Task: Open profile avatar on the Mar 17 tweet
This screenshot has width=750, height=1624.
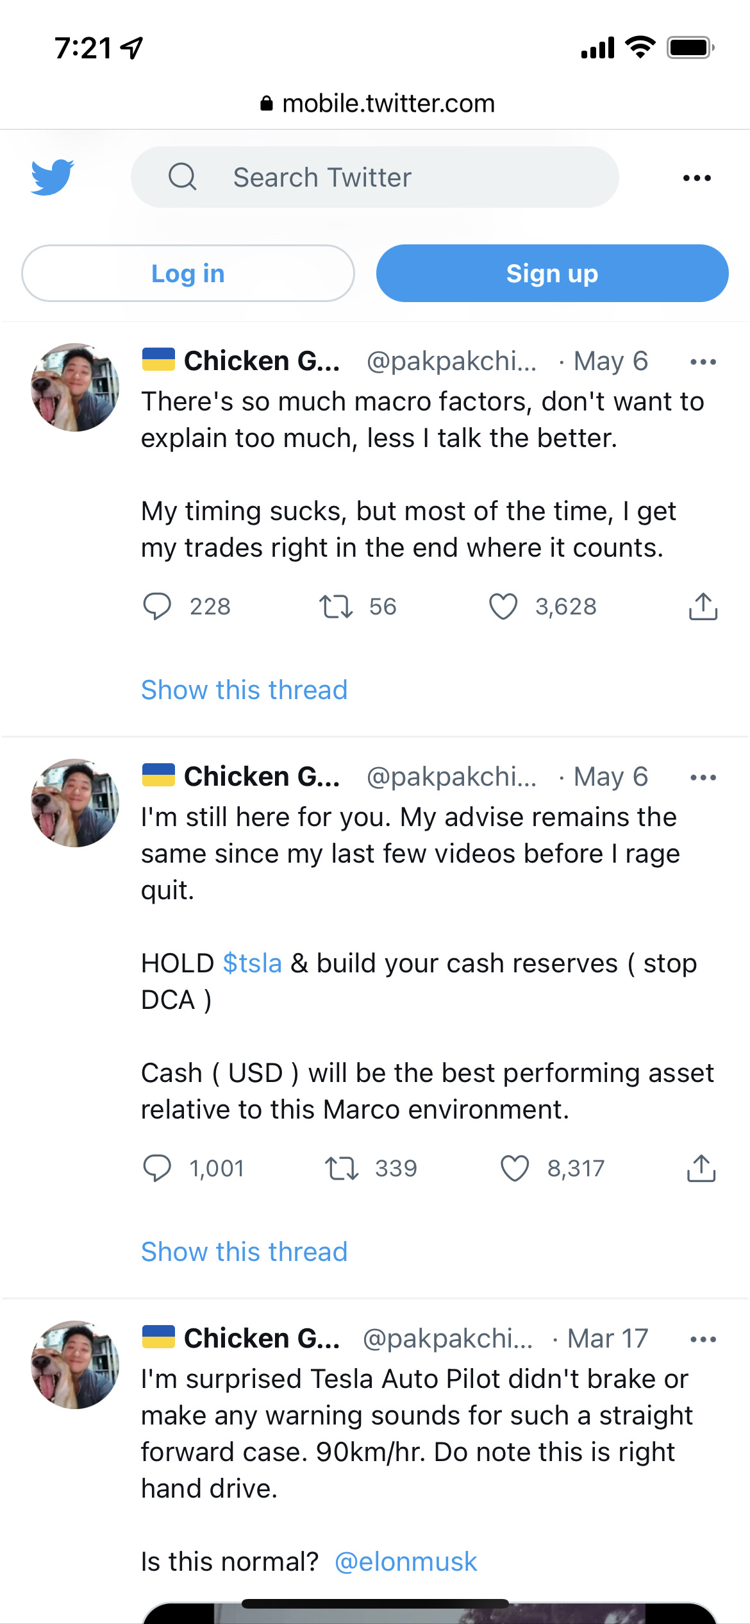Action: (76, 1365)
